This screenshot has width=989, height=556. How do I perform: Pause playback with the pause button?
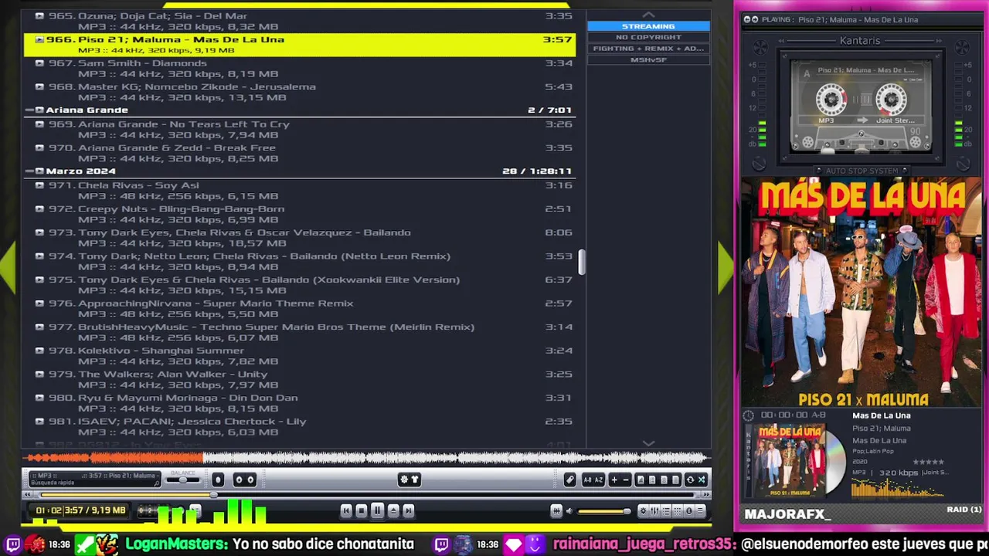[377, 510]
